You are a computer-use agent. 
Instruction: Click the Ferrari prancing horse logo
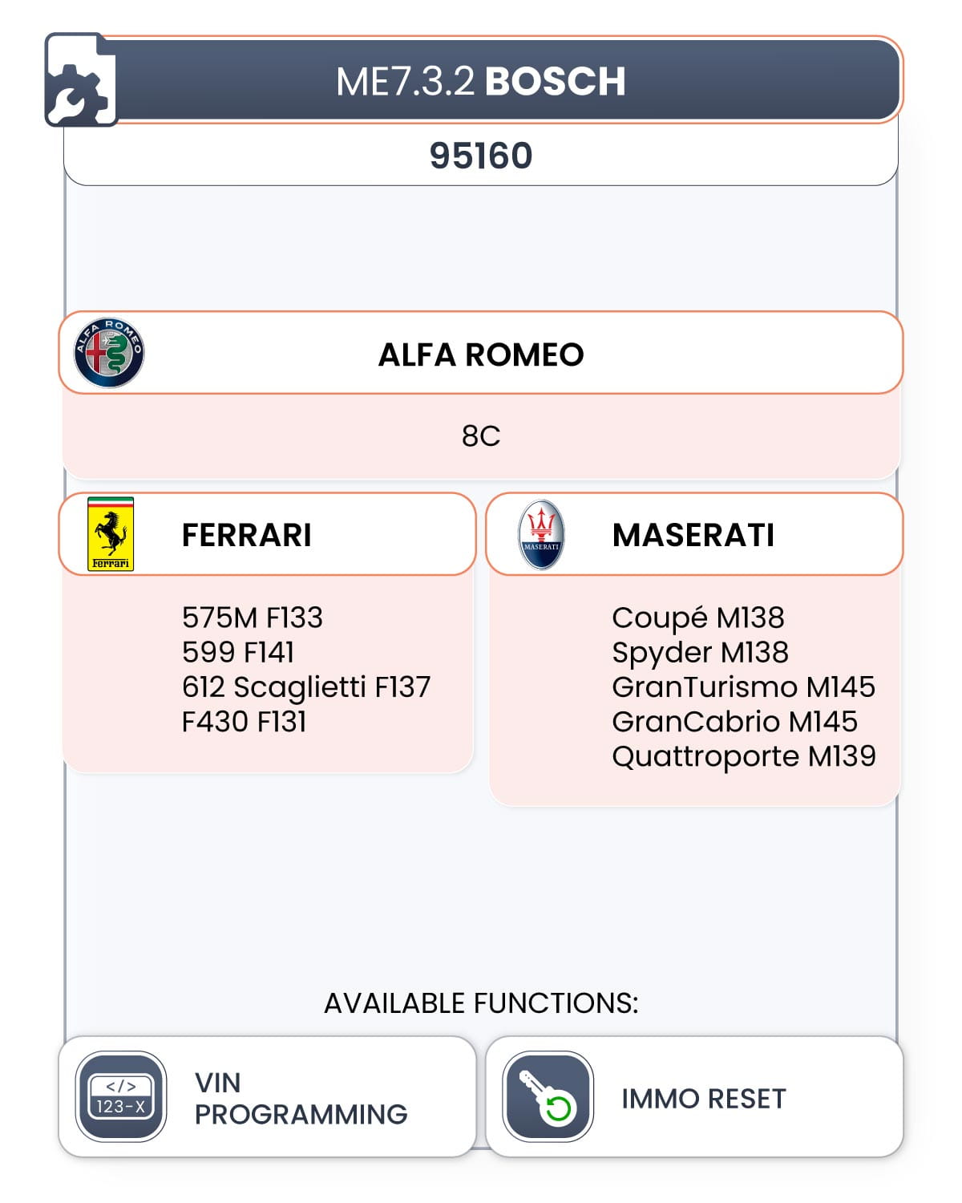[x=110, y=534]
